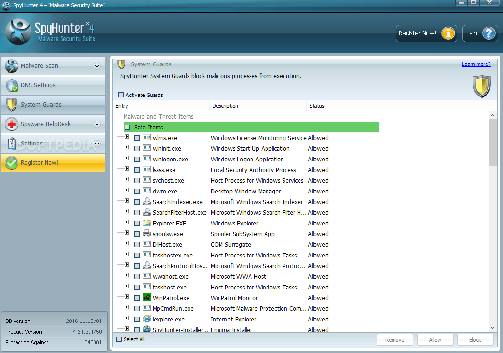
Task: Click the dwm.exe process icon
Action: pyautogui.click(x=147, y=191)
